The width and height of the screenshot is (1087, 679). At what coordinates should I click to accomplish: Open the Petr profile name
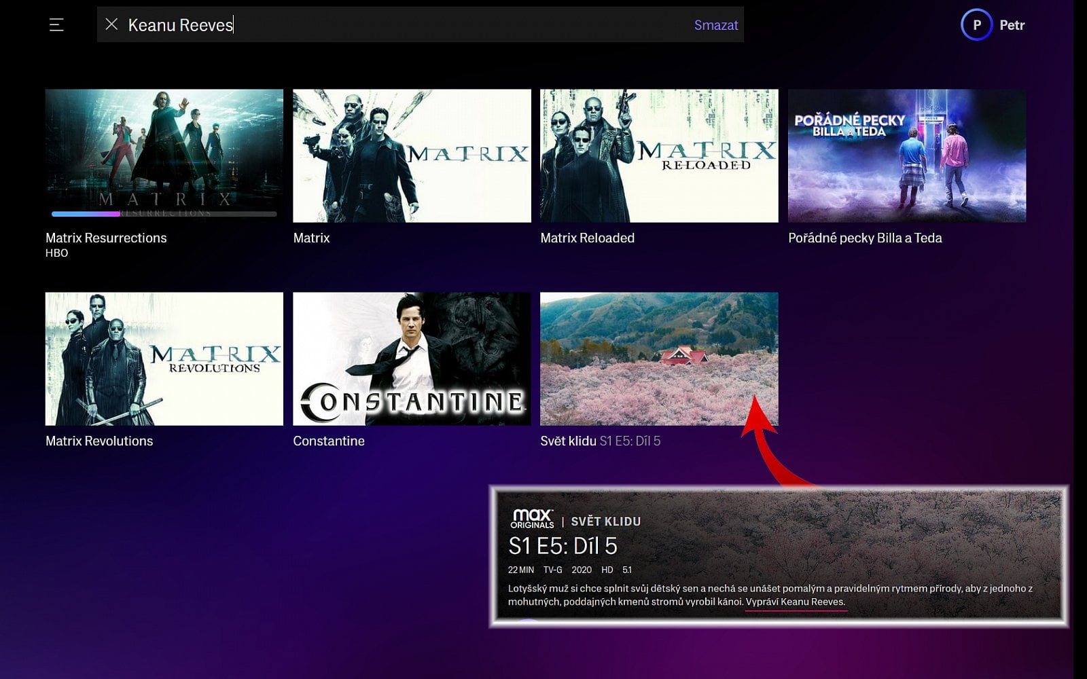(1012, 25)
